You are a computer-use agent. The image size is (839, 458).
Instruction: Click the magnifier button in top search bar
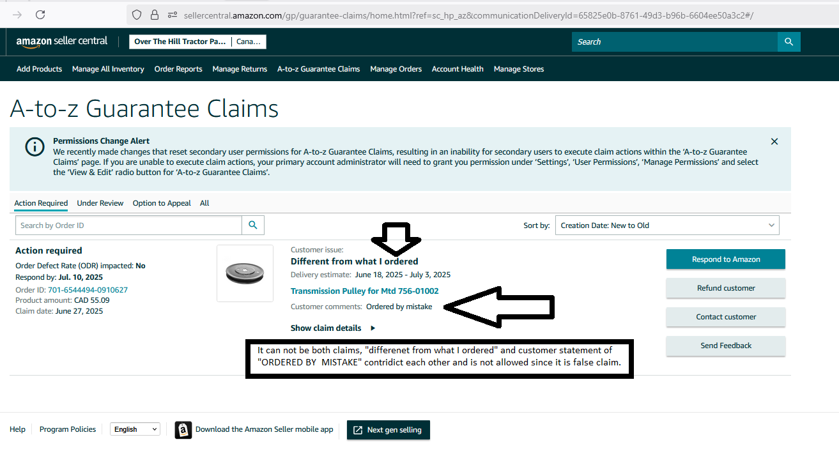pyautogui.click(x=789, y=42)
